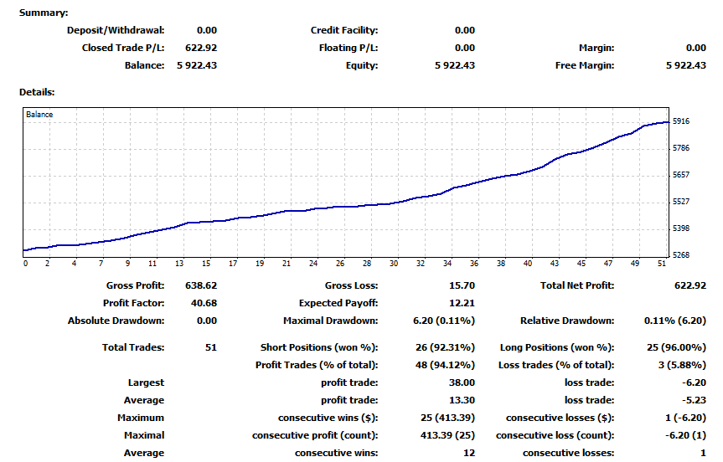Click the Profit Trades value 48 (94.12%)
The width and height of the screenshot is (723, 462).
click(x=445, y=365)
